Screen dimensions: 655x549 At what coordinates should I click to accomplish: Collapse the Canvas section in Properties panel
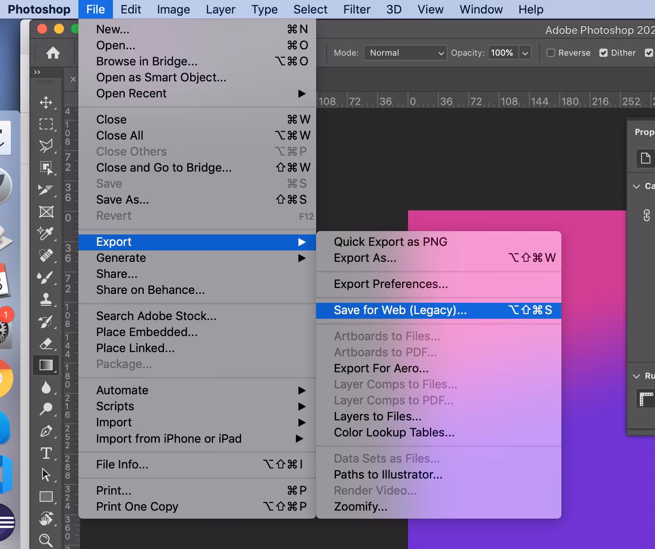637,186
